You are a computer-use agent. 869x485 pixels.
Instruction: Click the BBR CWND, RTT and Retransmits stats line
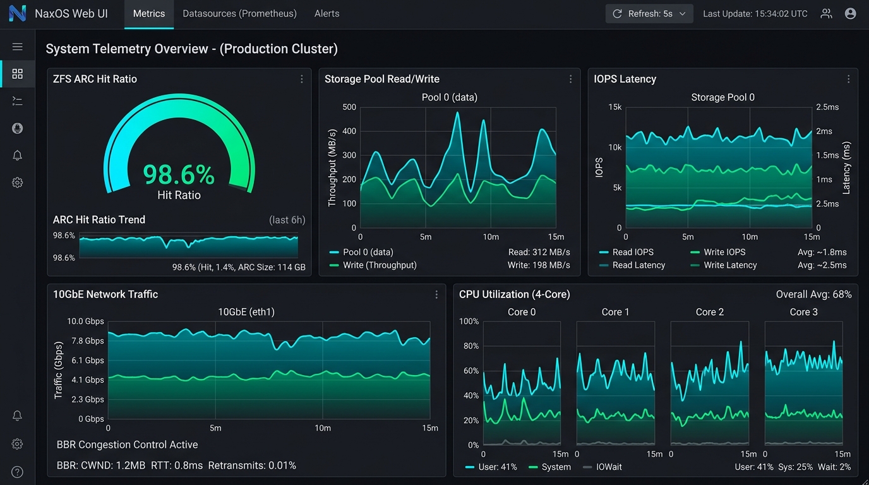[176, 465]
